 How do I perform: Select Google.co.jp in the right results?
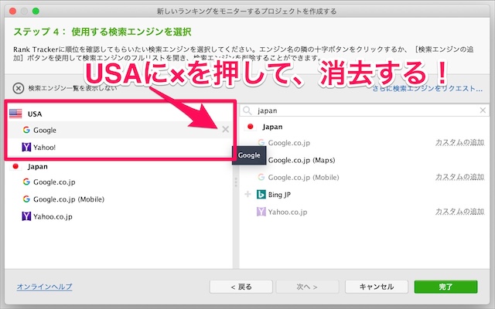click(288, 143)
